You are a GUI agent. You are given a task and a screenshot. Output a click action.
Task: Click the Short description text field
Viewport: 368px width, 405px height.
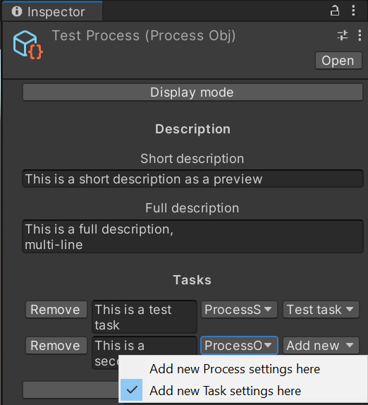(192, 179)
